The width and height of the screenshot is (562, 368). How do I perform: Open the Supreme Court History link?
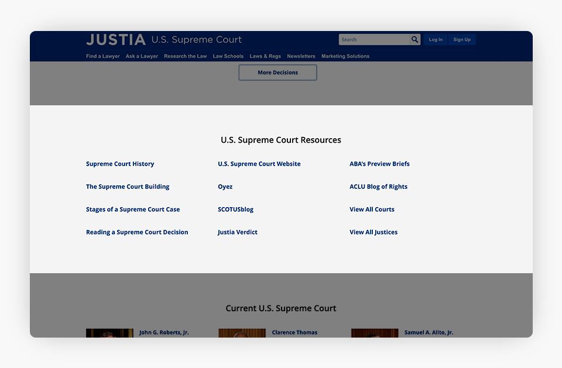120,164
